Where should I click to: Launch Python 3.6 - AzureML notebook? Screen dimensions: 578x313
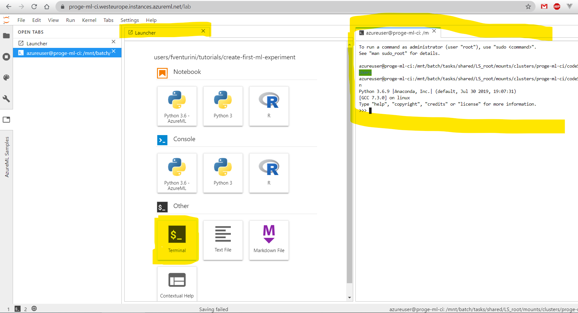177,106
